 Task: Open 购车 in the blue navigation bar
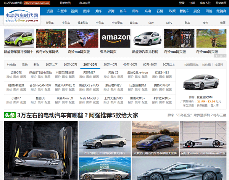click(99, 11)
